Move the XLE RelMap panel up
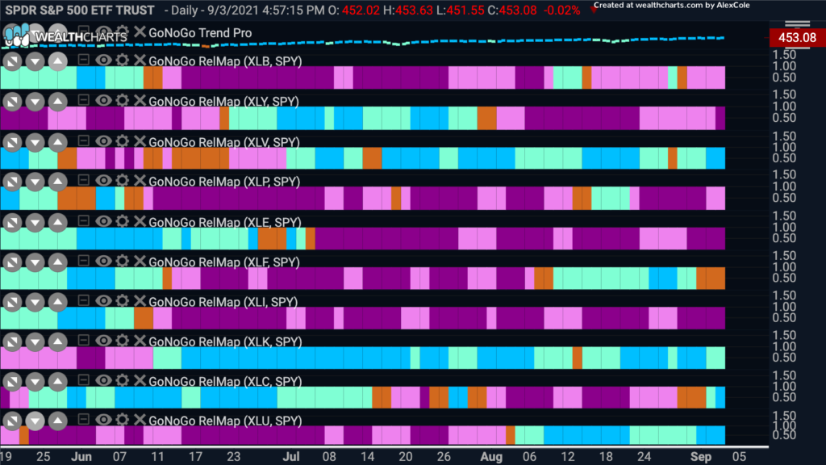The width and height of the screenshot is (826, 465). 57,223
